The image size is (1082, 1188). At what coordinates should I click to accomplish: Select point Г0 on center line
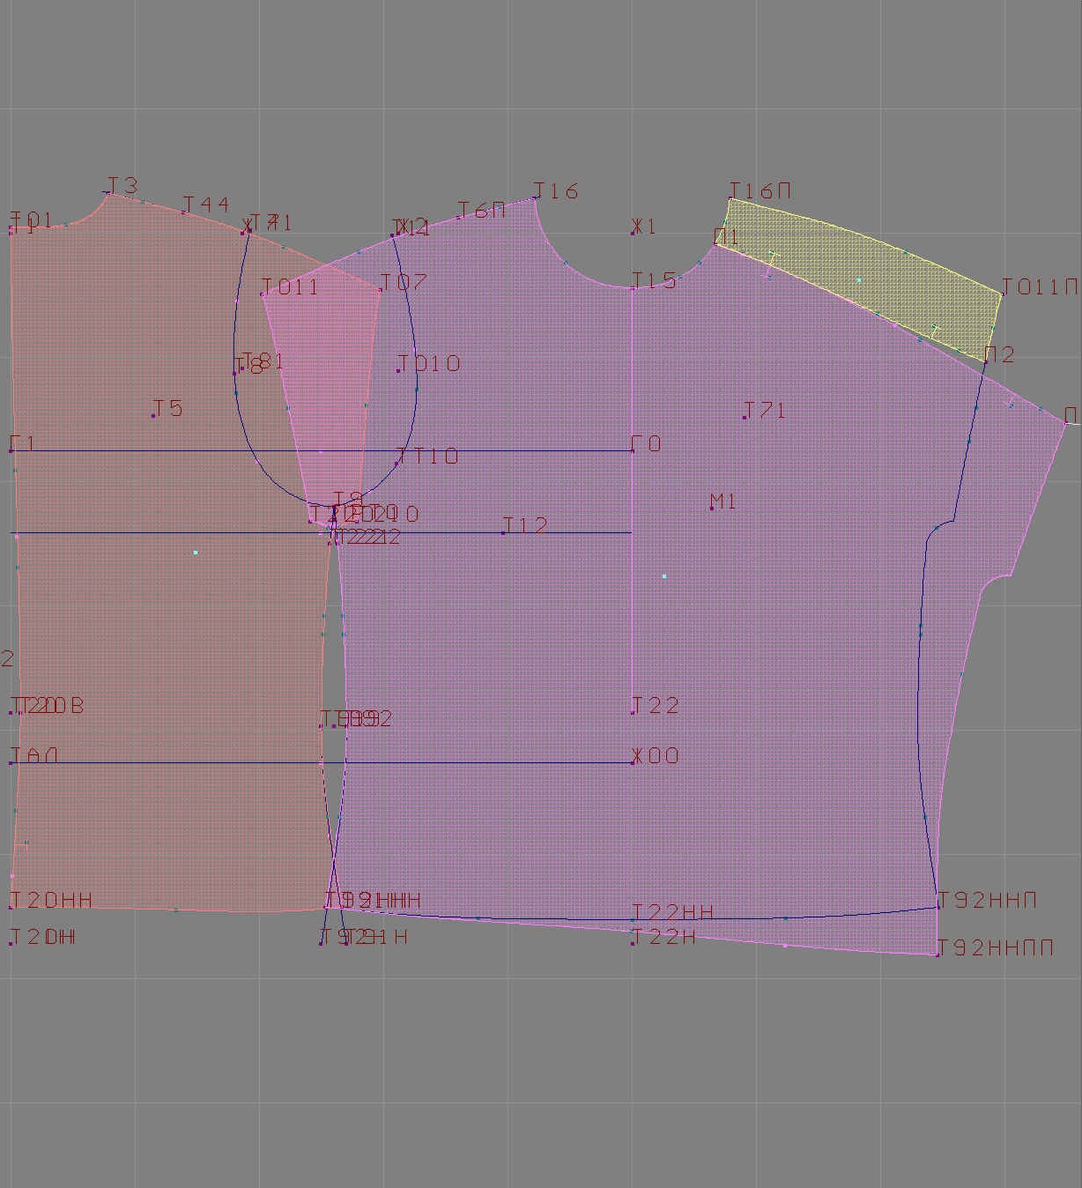633,450
